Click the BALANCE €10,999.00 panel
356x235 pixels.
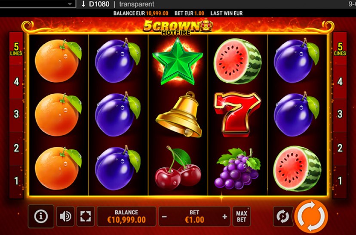126,216
